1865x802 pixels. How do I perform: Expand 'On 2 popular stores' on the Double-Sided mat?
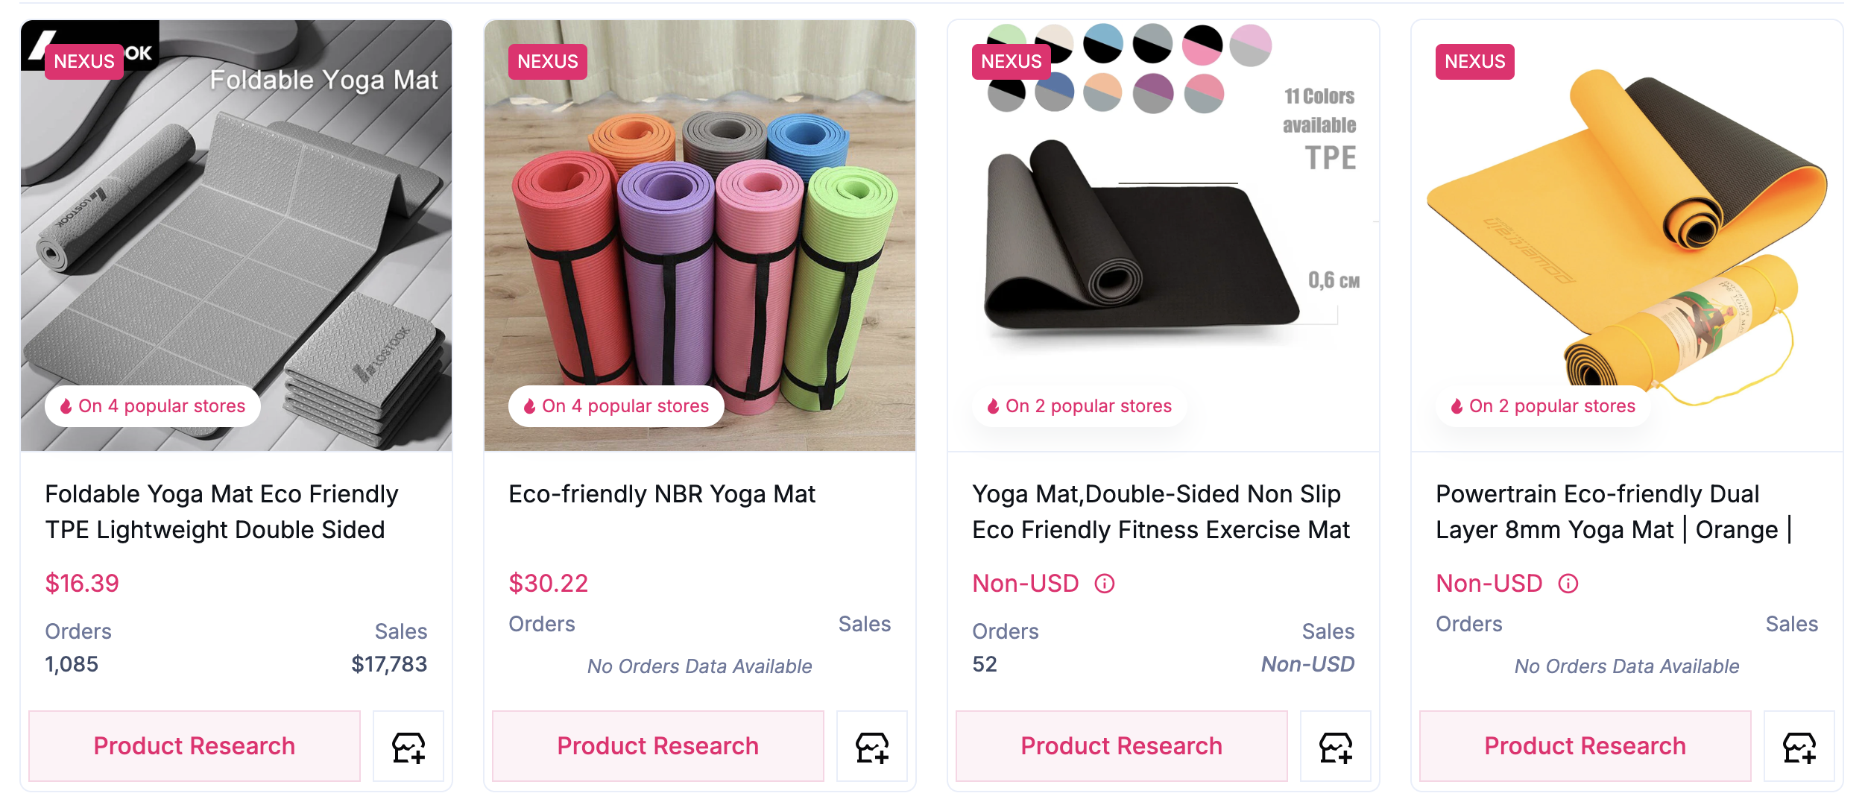pyautogui.click(x=1078, y=406)
